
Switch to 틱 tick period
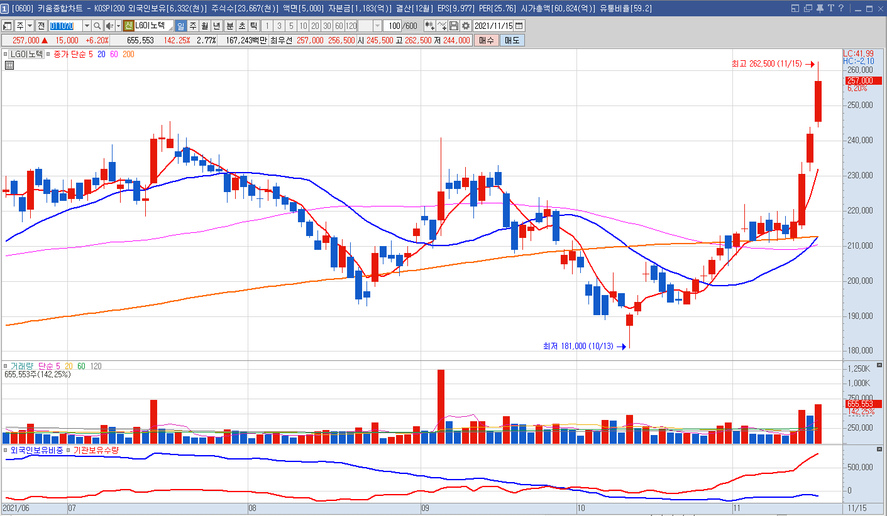coord(253,26)
